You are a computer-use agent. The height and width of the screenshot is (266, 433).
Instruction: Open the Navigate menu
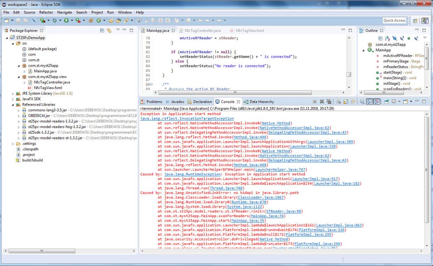[64, 13]
